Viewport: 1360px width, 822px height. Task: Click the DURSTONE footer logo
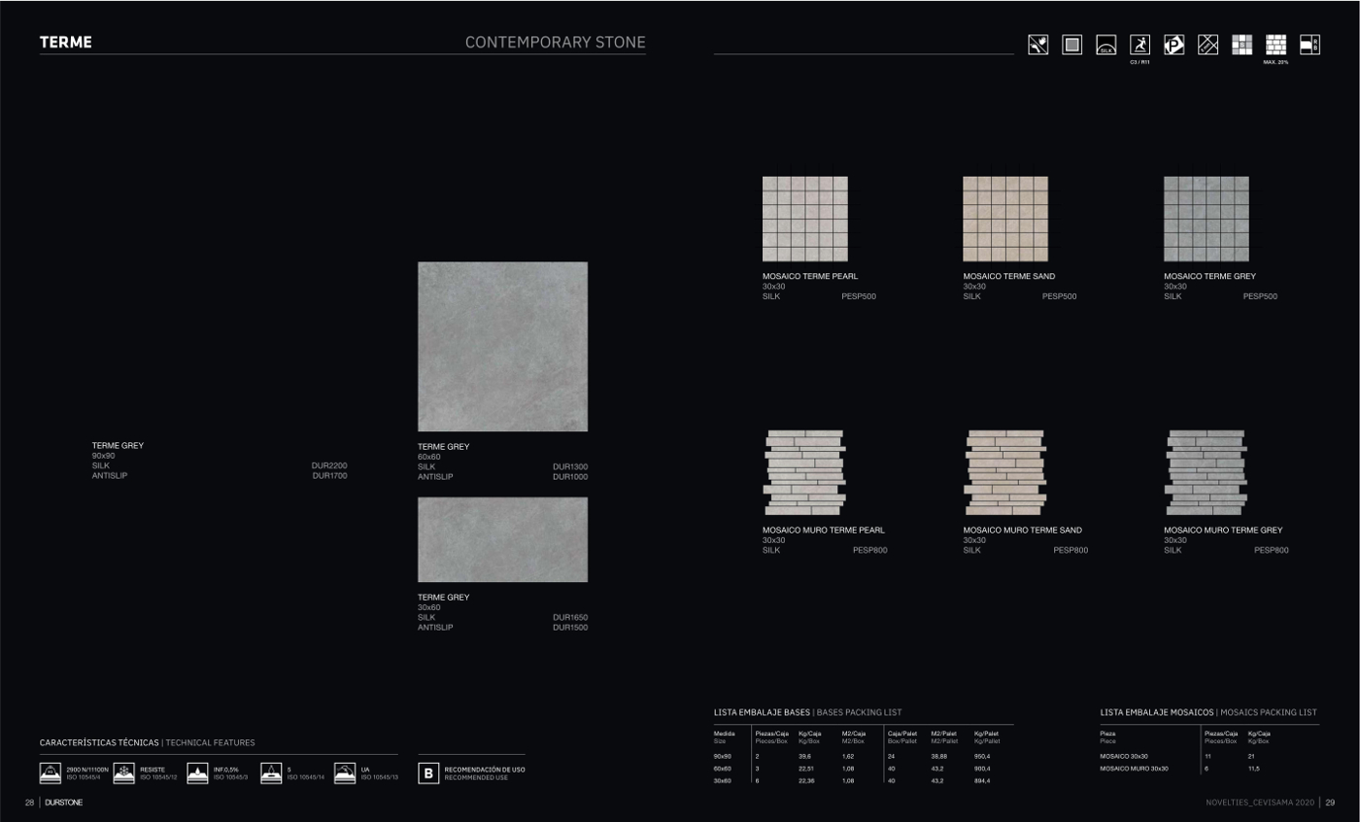pyautogui.click(x=64, y=803)
